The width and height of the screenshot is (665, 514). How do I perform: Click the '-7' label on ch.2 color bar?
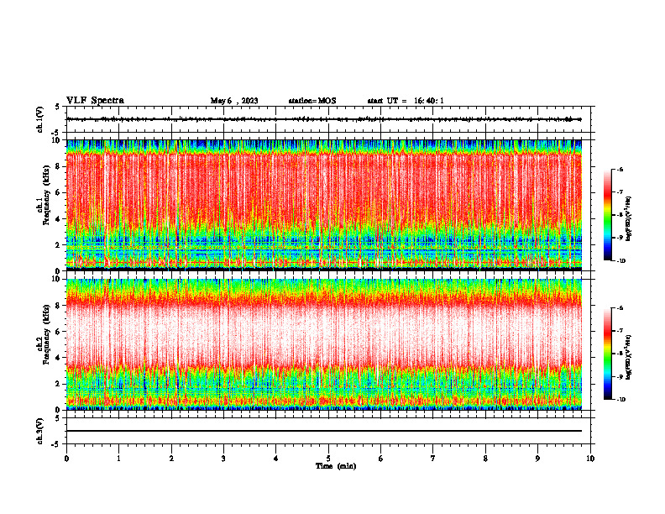coord(620,331)
